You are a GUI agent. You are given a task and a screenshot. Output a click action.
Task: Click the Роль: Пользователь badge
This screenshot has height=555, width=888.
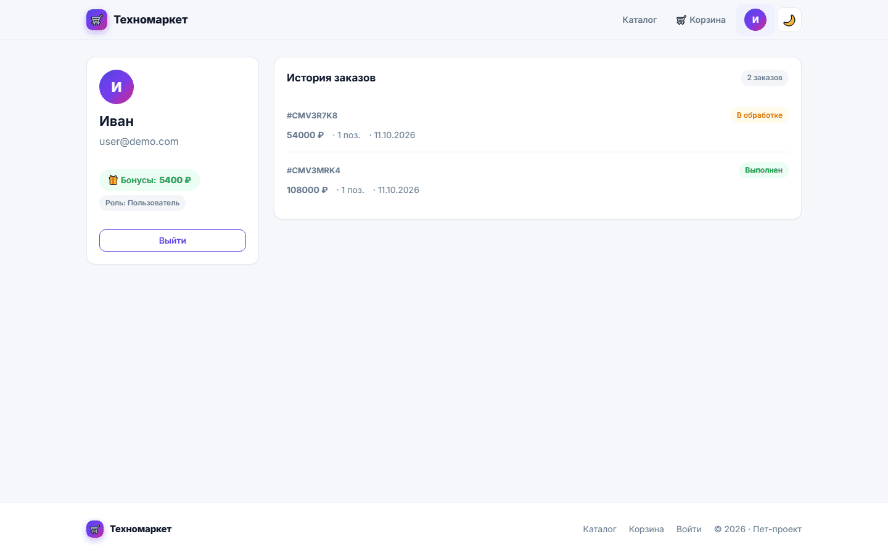(x=142, y=203)
